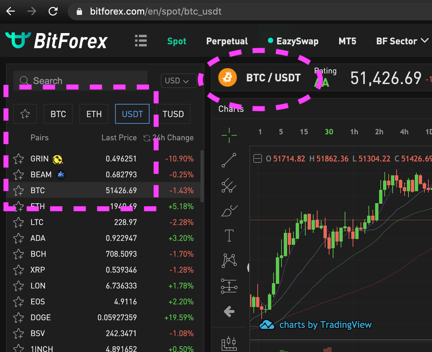
Task: Favorite the XRP pair star
Action: click(x=19, y=270)
